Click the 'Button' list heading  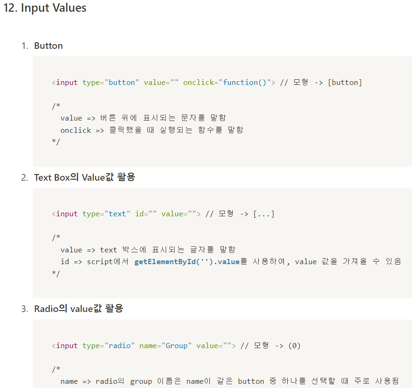point(48,46)
